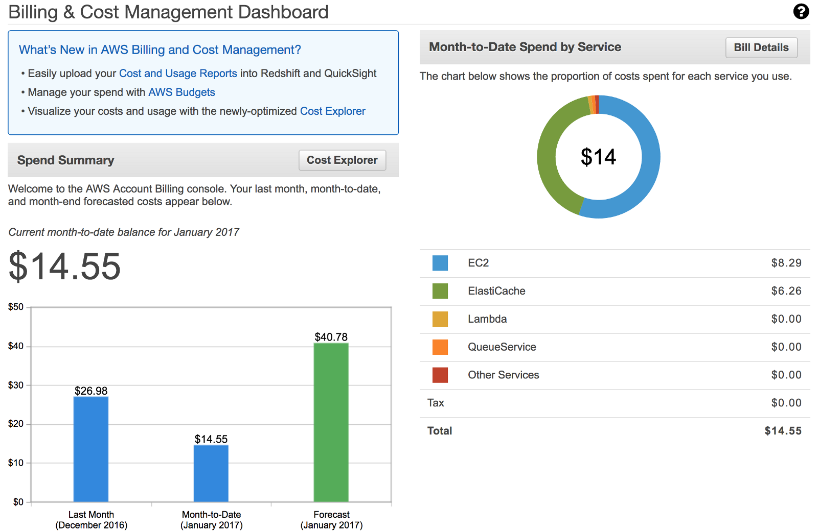Select the yellow Lambda legend swatch
The height and width of the screenshot is (531, 818).
pos(440,319)
